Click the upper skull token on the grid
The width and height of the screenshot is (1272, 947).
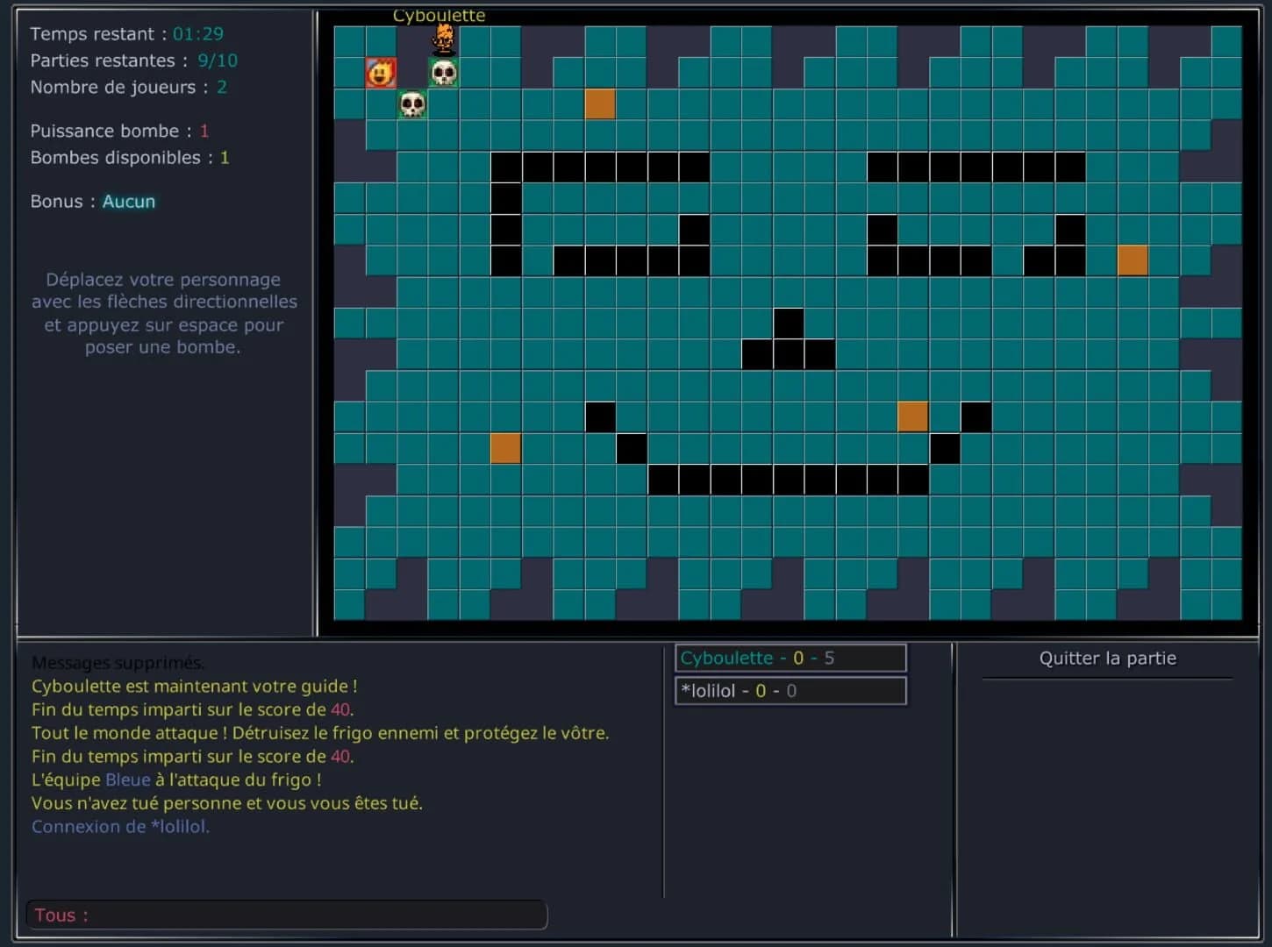[442, 72]
